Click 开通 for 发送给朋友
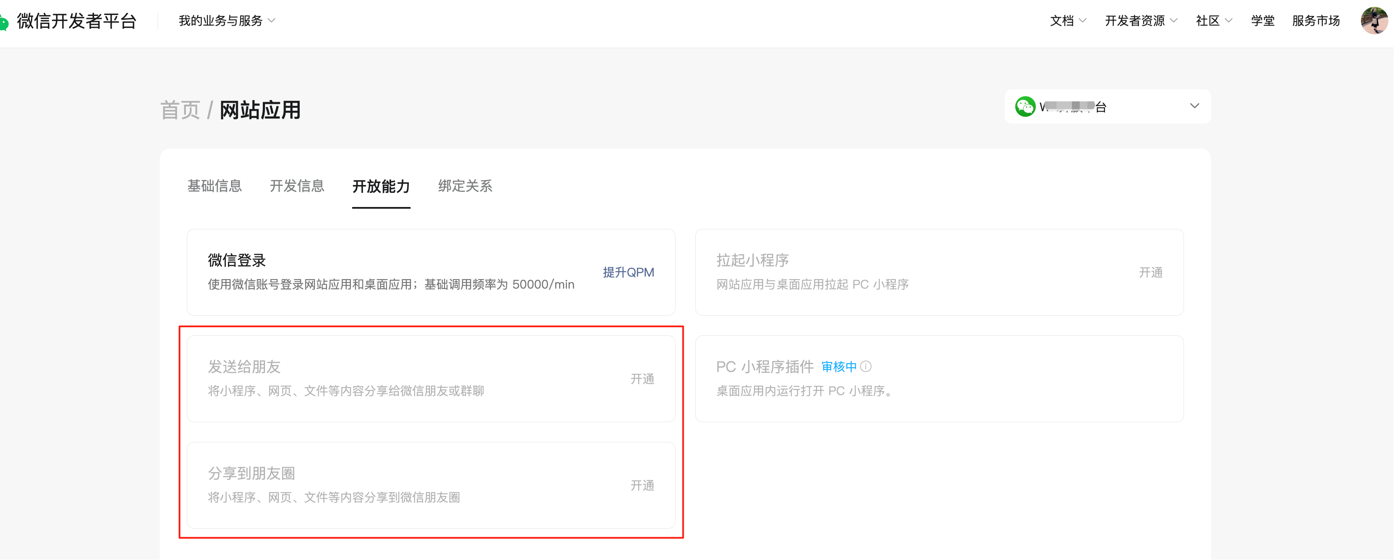Screen dimensions: 1394x560 pos(642,379)
